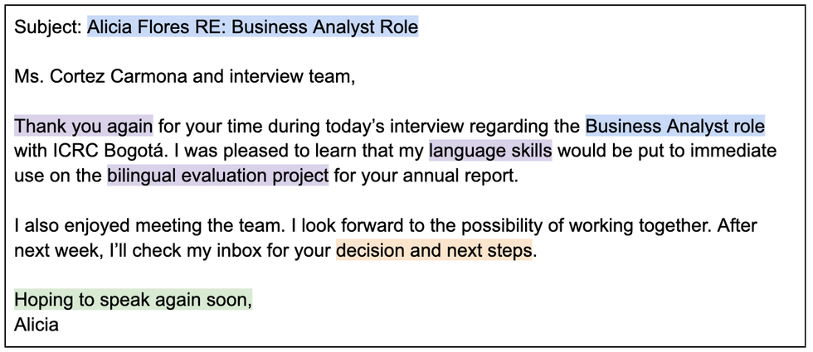
Task: Select the orange highlighted "decision and next steps"
Action: [x=433, y=250]
